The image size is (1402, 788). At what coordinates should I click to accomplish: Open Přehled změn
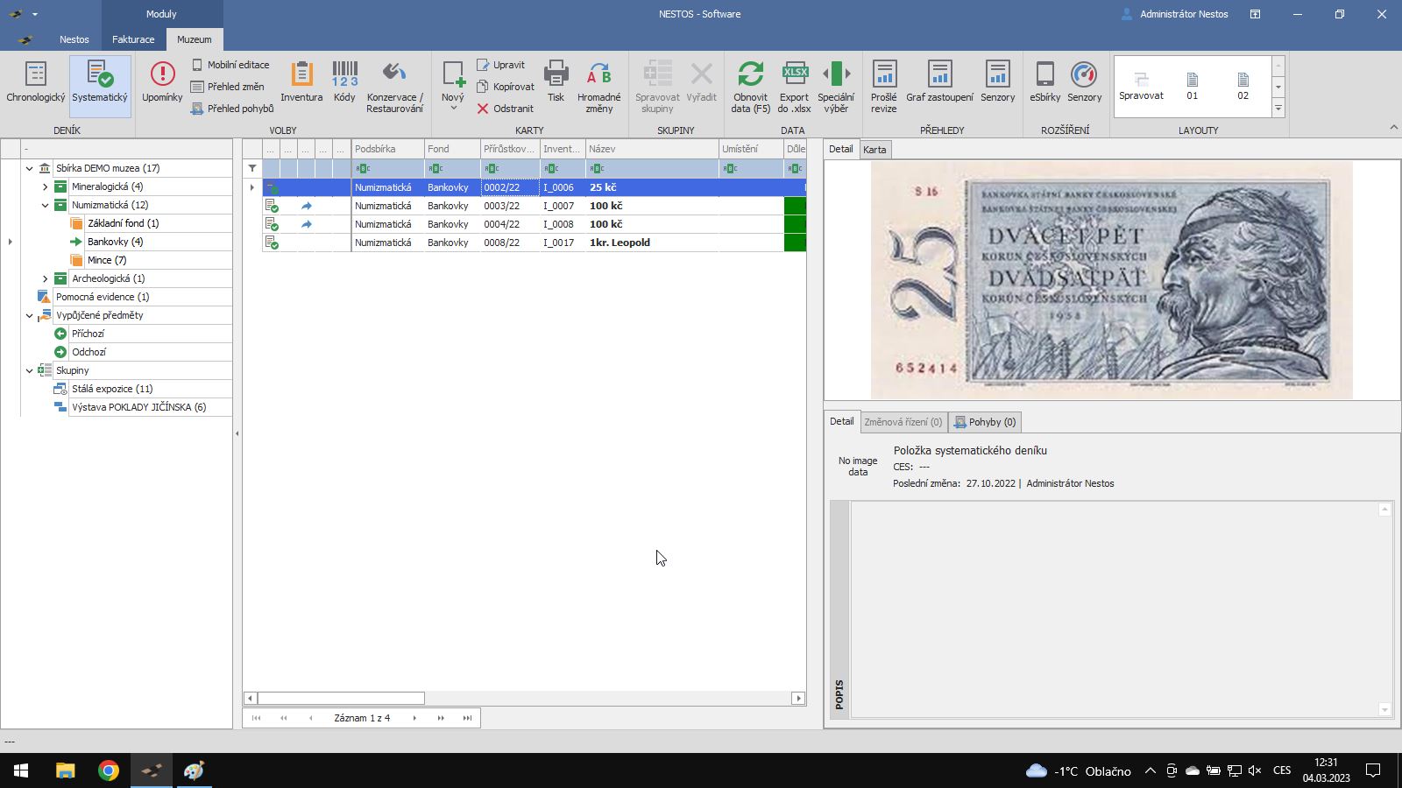click(228, 87)
